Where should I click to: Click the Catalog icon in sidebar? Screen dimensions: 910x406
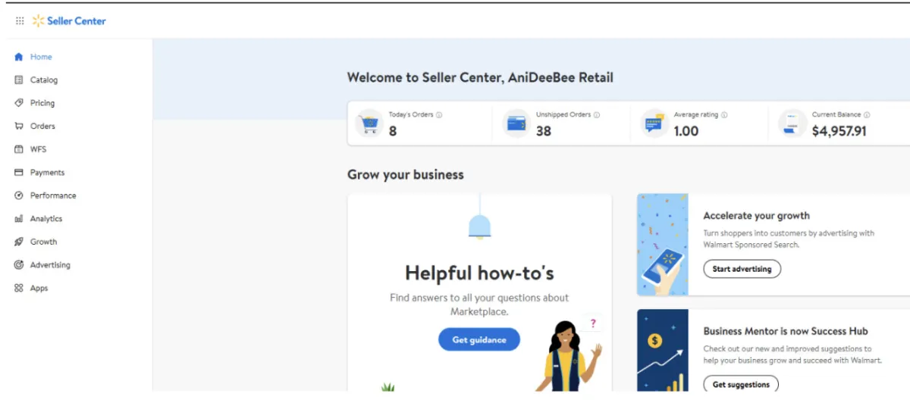pos(19,80)
